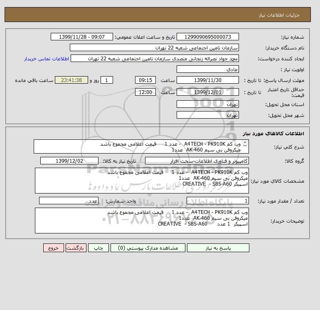This screenshot has height=310, width=320.
Task: Click the بازگشت back button
Action: (76, 248)
